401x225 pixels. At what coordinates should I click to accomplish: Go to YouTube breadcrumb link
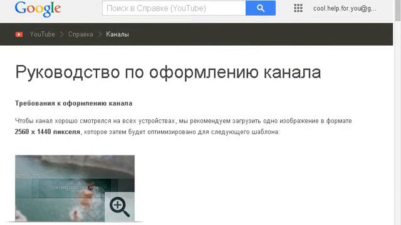point(42,34)
